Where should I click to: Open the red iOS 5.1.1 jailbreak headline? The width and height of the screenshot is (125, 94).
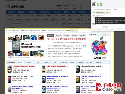[x=67, y=39]
